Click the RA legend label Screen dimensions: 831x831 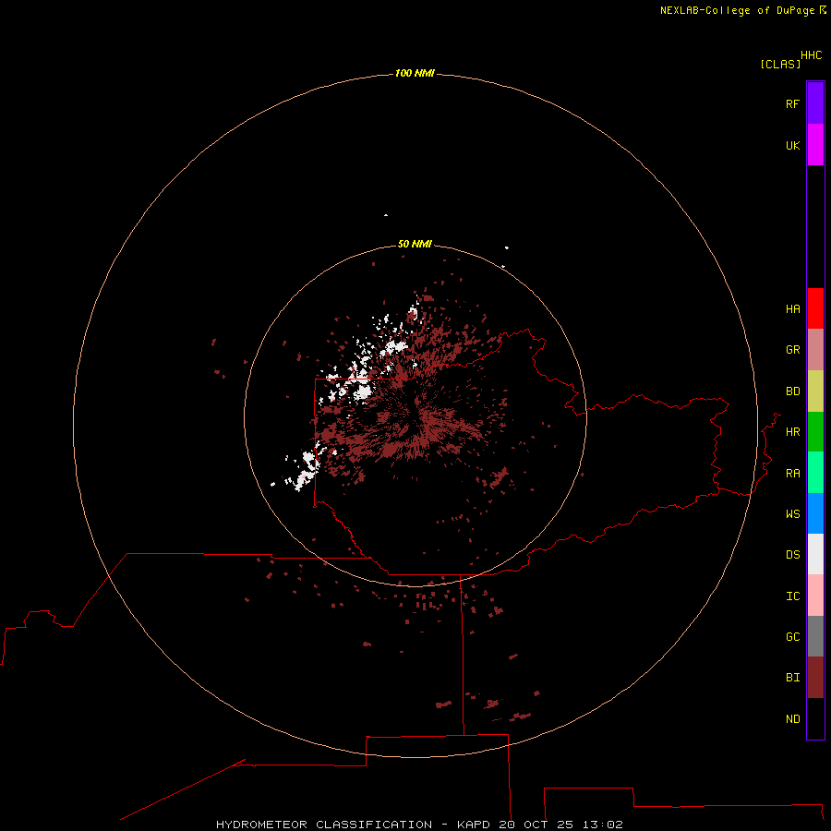tap(792, 474)
